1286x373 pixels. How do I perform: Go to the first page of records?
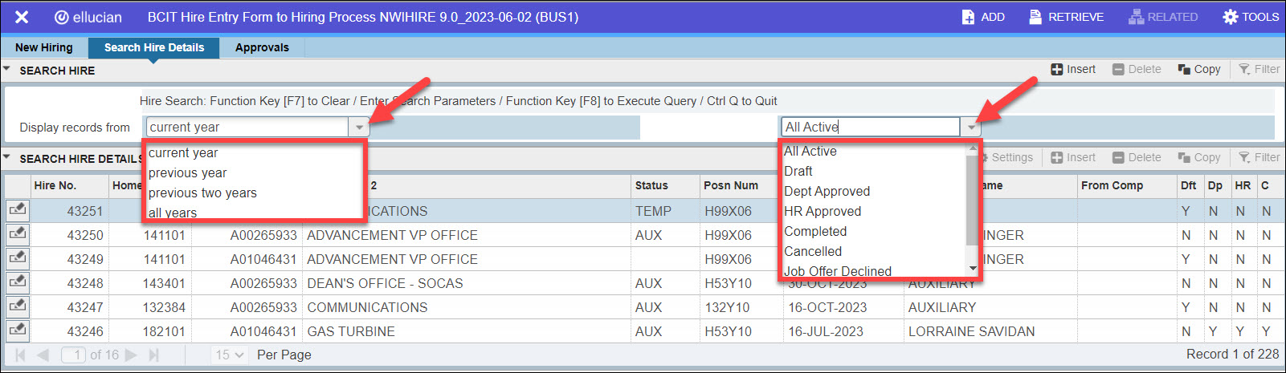[x=21, y=355]
